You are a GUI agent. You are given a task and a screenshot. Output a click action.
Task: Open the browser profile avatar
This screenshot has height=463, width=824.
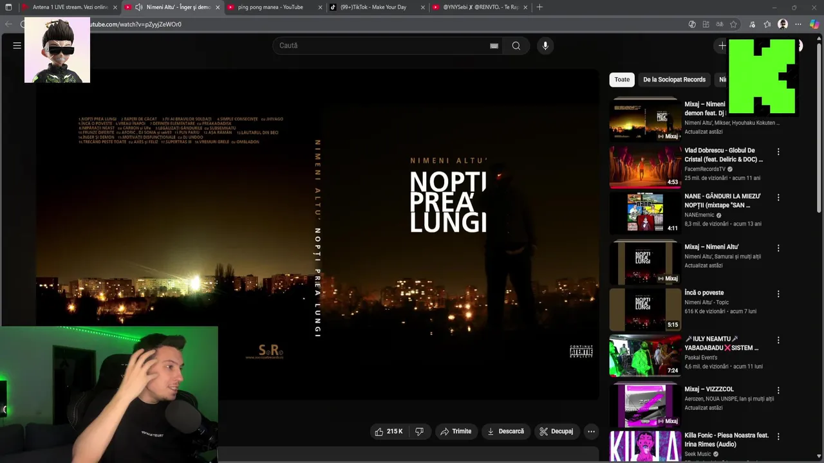783,24
